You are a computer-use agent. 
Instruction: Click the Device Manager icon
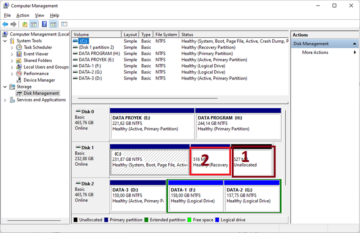tap(19, 80)
